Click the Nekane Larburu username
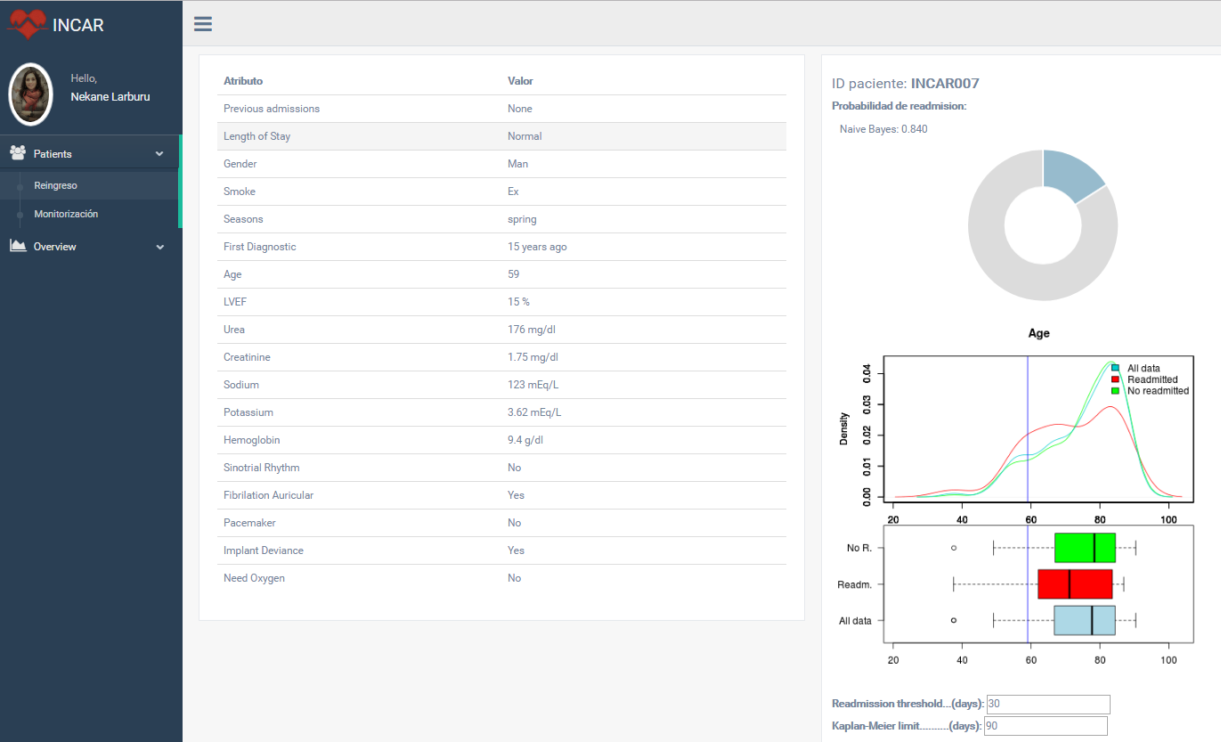This screenshot has width=1221, height=742. point(110,96)
